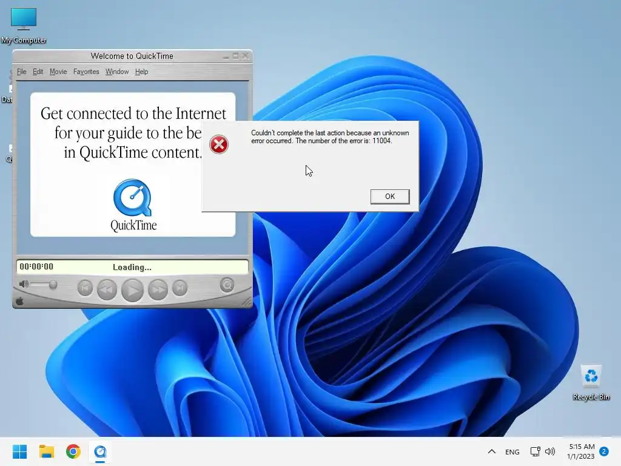Click the Loading... status text
The height and width of the screenshot is (466, 621).
tap(132, 267)
